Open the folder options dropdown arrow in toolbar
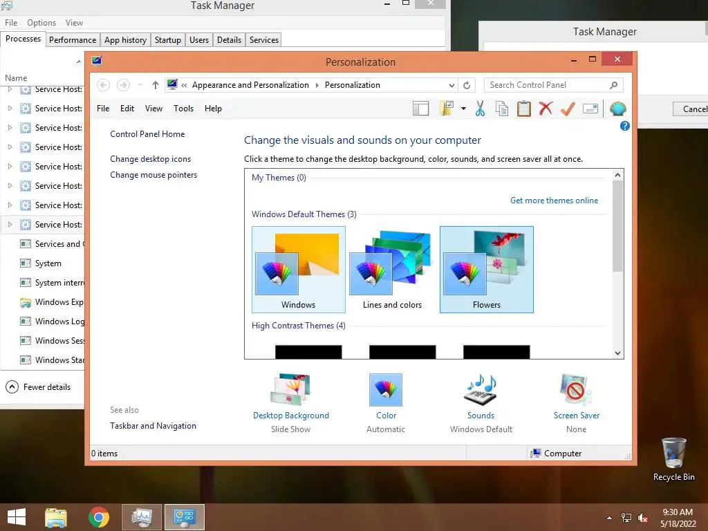Screen dimensions: 708x531 point(463,109)
